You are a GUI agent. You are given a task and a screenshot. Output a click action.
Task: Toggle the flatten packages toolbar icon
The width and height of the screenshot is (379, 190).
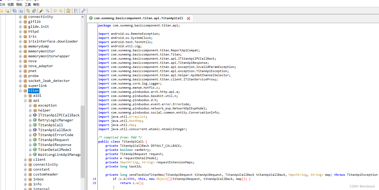34,11
